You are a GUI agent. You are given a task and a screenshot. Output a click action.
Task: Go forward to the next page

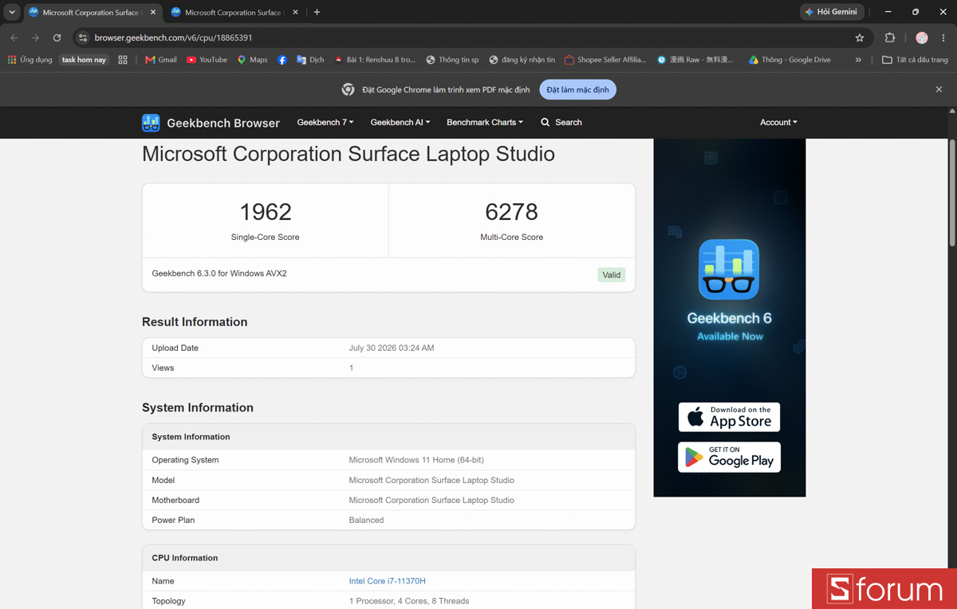point(35,37)
